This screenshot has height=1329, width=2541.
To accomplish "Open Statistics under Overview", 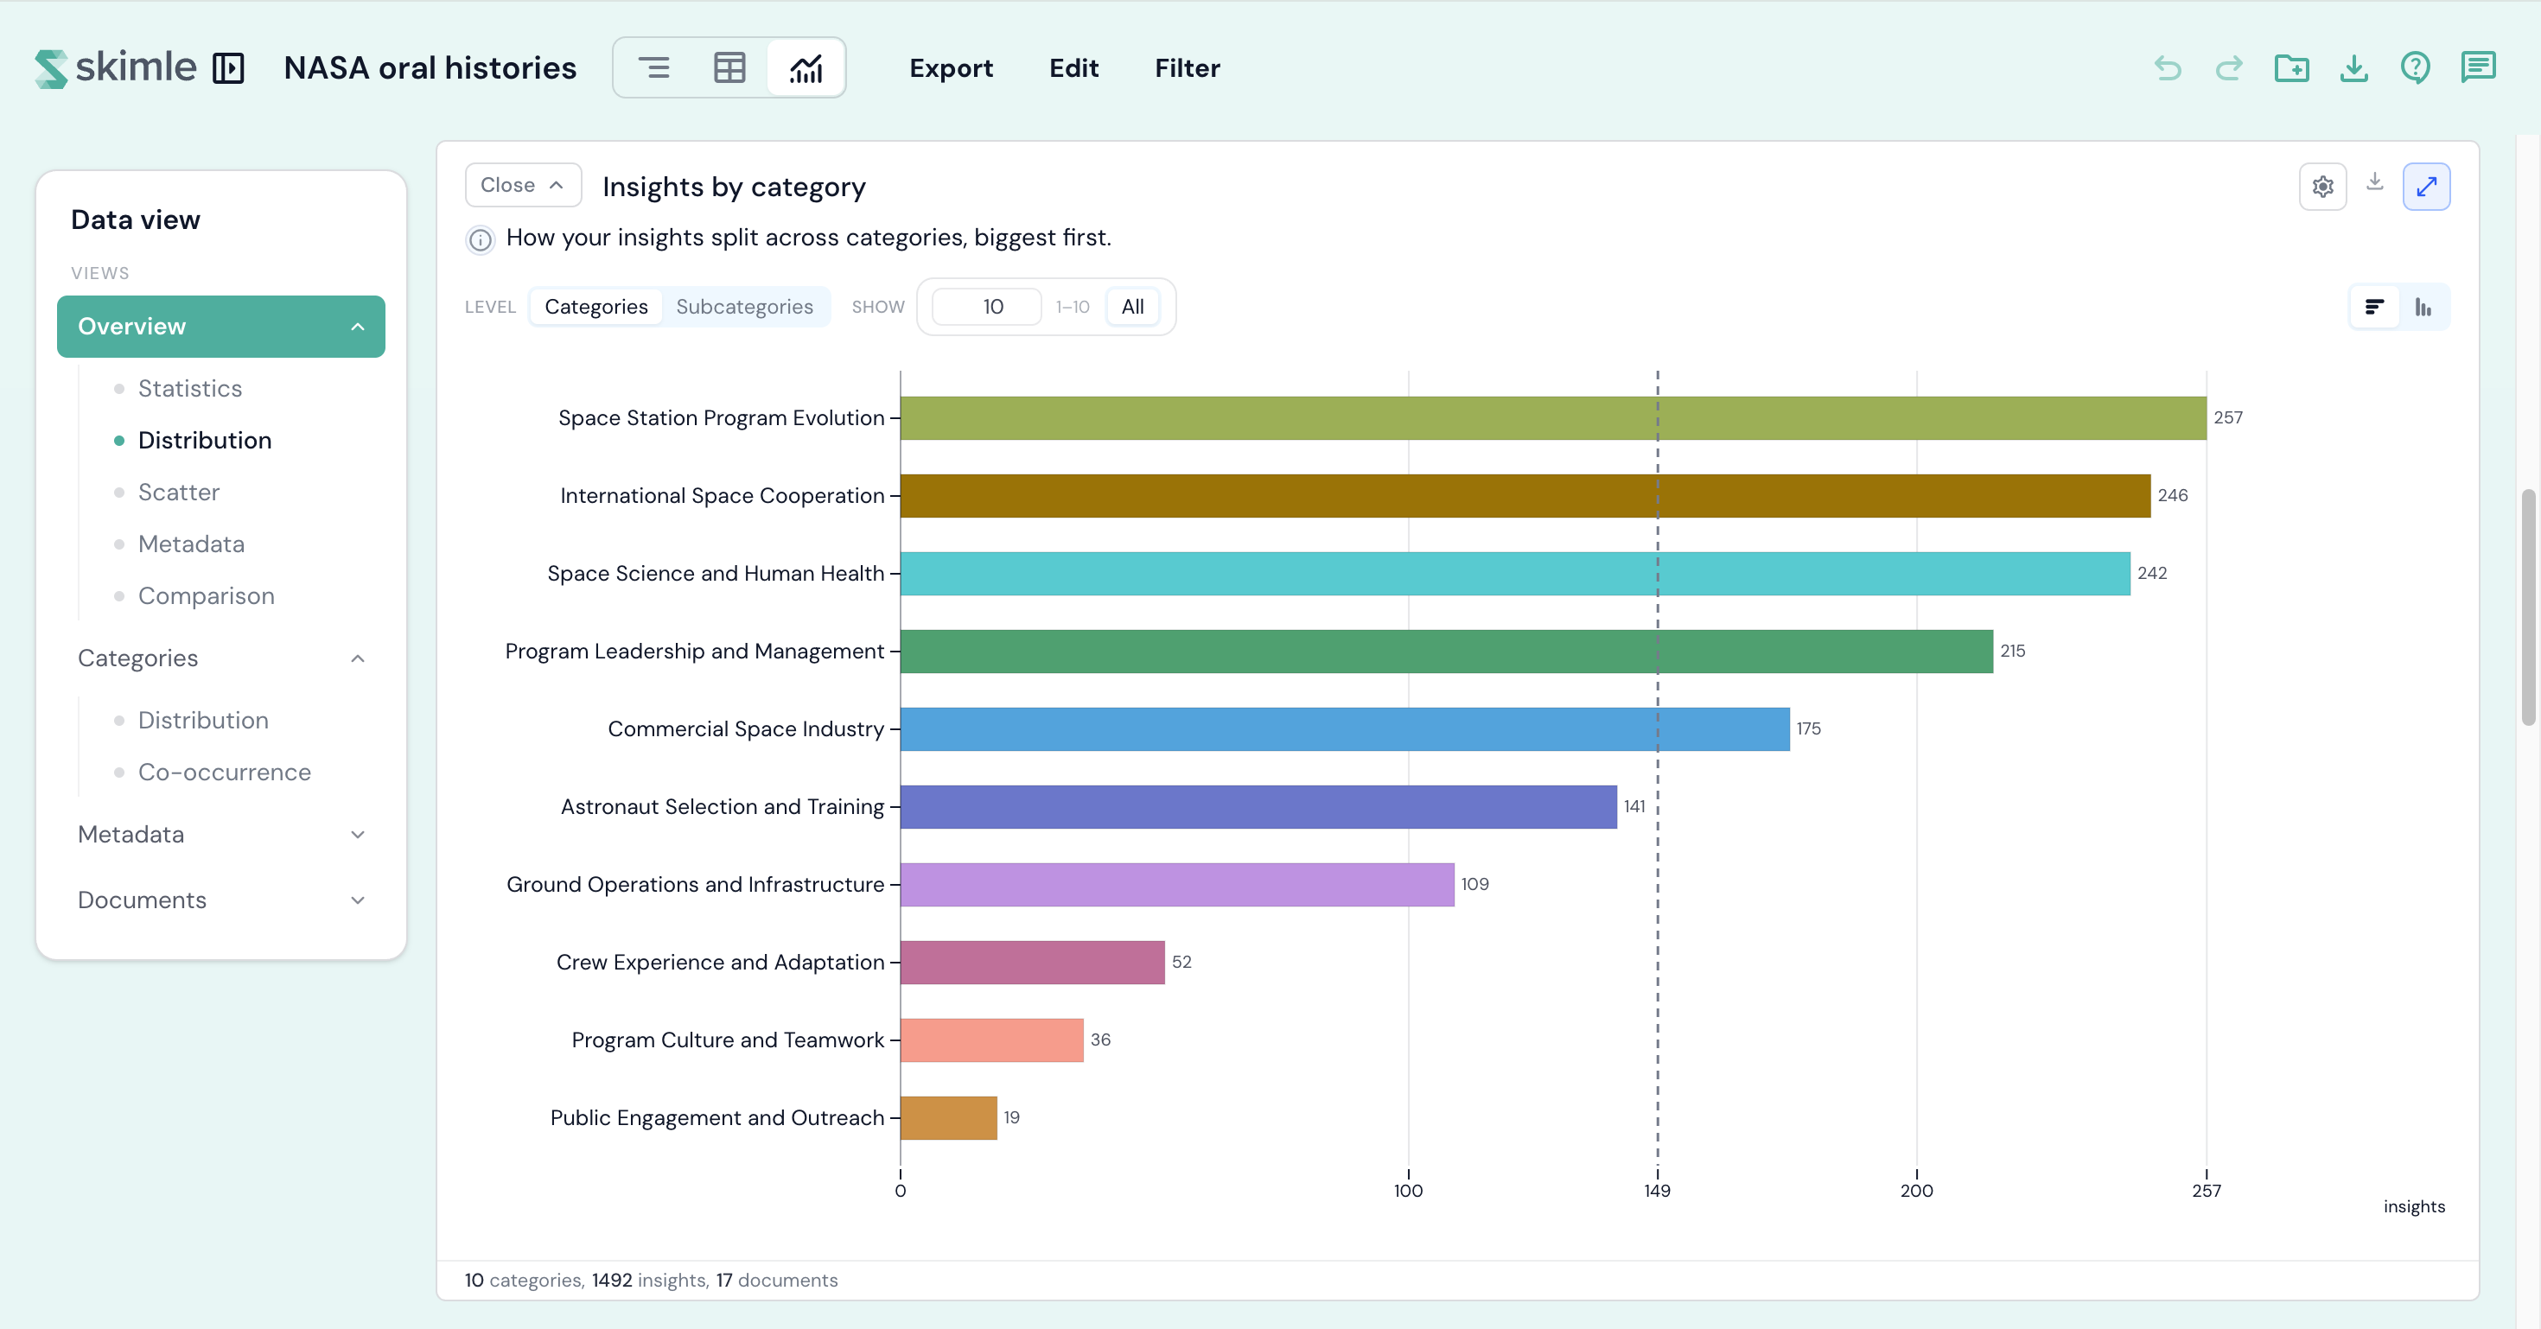I will (189, 389).
